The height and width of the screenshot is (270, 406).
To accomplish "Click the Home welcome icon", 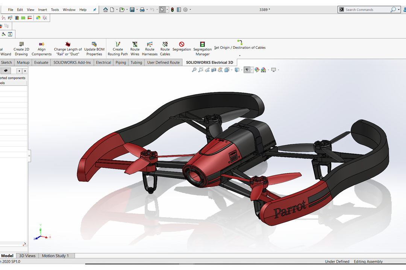I will 105,9.
